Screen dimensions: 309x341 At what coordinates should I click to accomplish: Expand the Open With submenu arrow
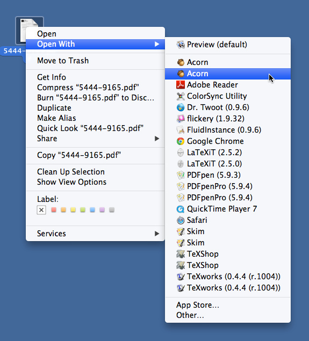point(157,44)
